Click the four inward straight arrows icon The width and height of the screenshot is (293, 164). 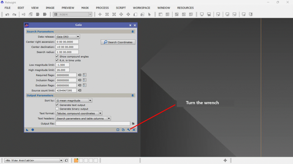pyautogui.click(x=121, y=14)
